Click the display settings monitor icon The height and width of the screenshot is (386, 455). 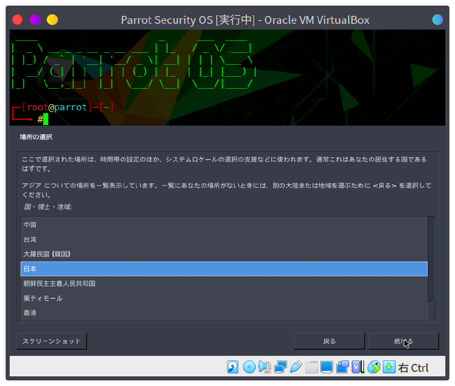pyautogui.click(x=326, y=367)
